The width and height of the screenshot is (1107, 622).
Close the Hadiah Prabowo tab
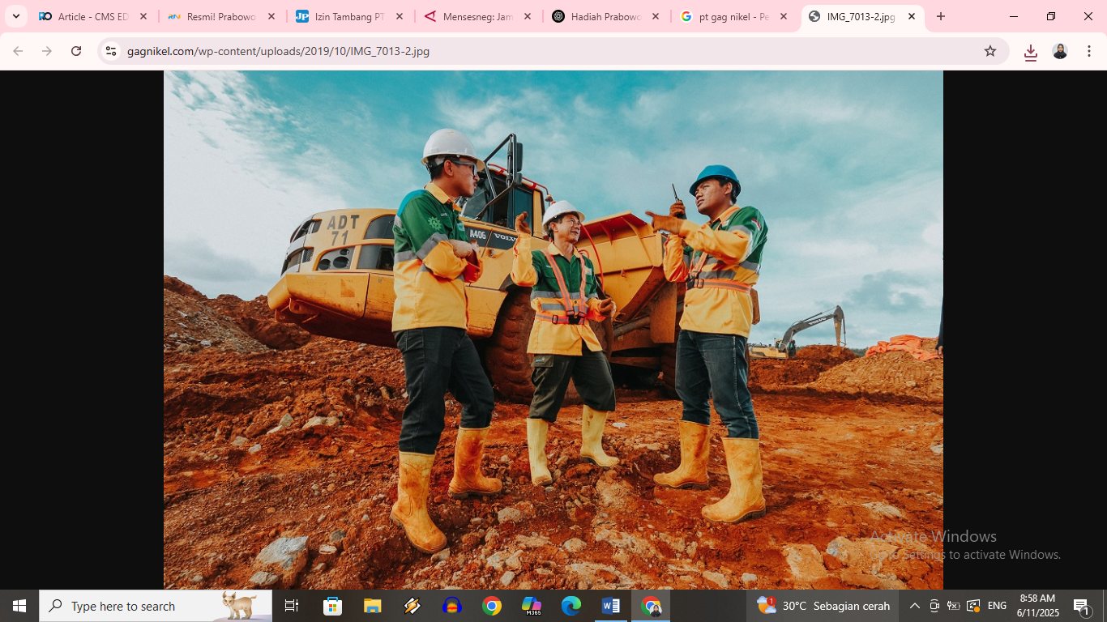pos(656,16)
